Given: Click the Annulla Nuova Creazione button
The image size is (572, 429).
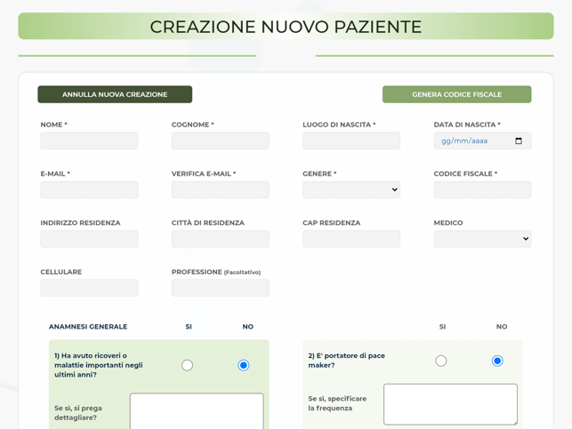Looking at the screenshot, I should (x=115, y=94).
